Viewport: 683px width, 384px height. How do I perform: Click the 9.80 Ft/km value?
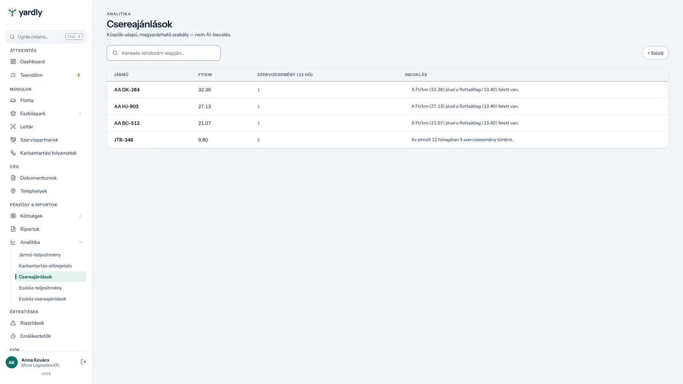[x=203, y=140]
